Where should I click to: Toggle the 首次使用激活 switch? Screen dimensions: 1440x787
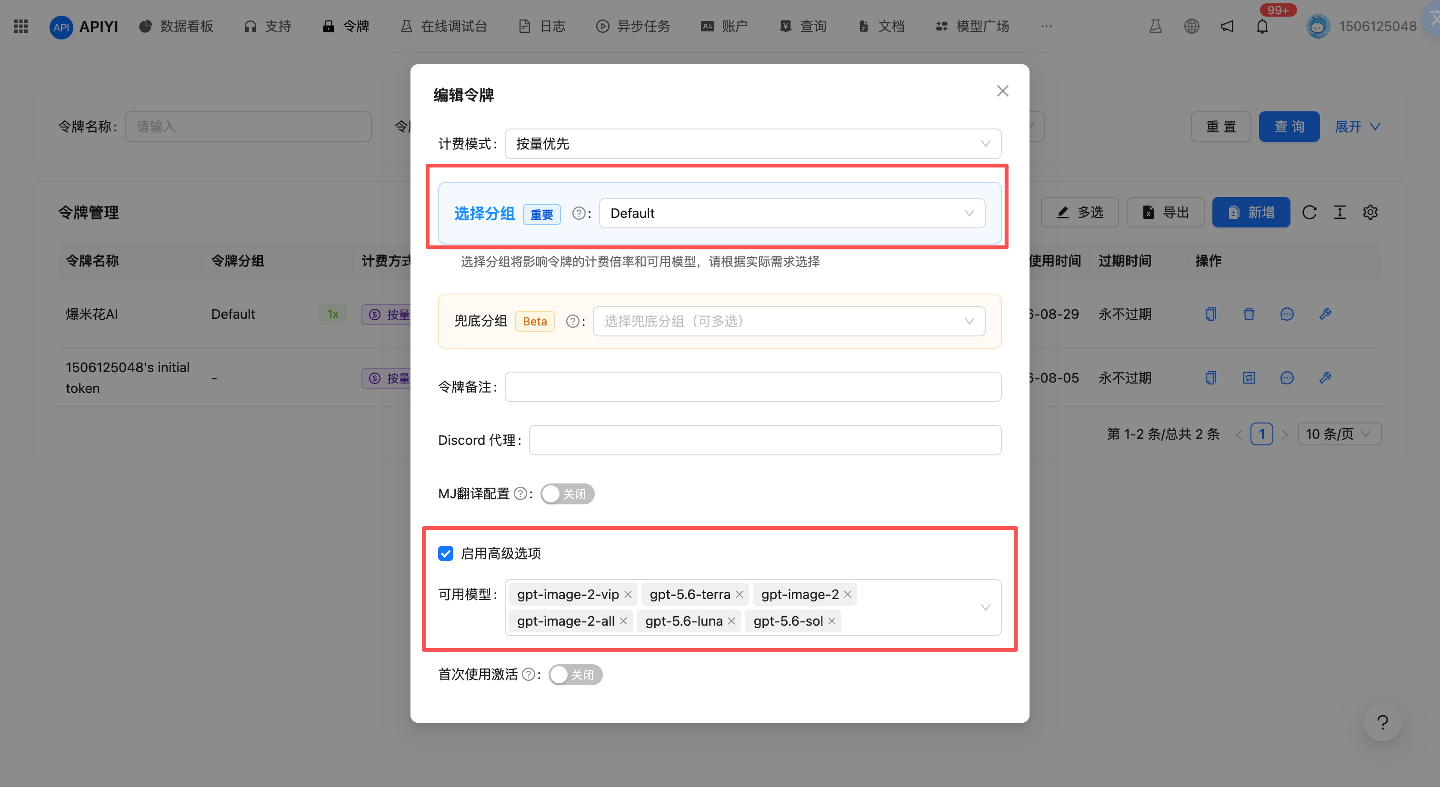coord(575,675)
